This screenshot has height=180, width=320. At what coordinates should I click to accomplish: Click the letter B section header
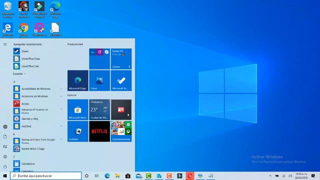pyautogui.click(x=14, y=134)
